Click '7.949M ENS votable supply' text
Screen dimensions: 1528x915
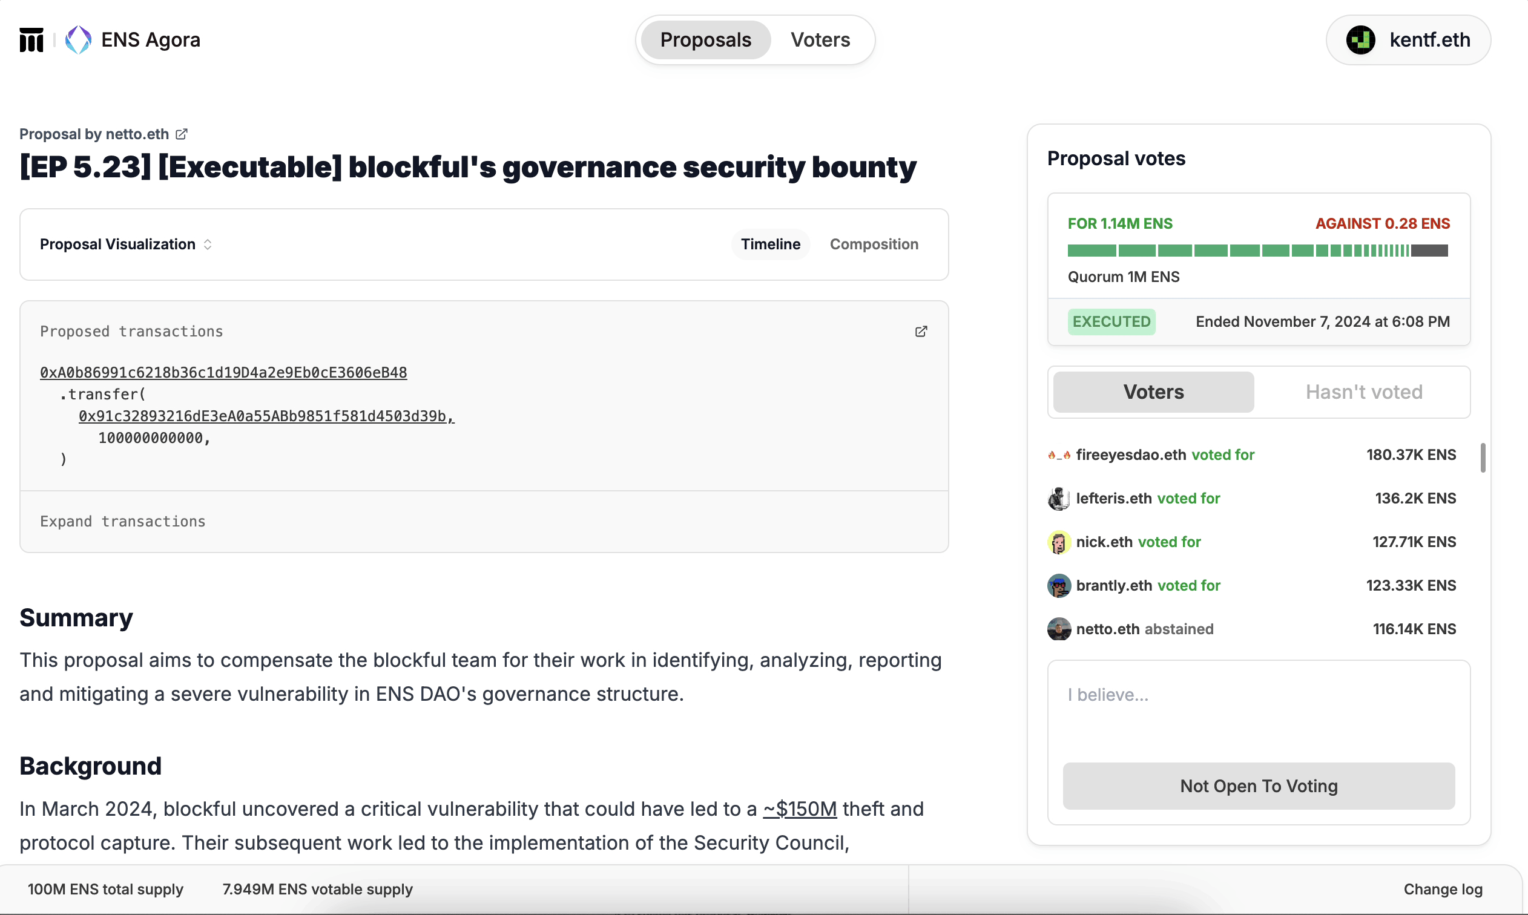coord(318,889)
